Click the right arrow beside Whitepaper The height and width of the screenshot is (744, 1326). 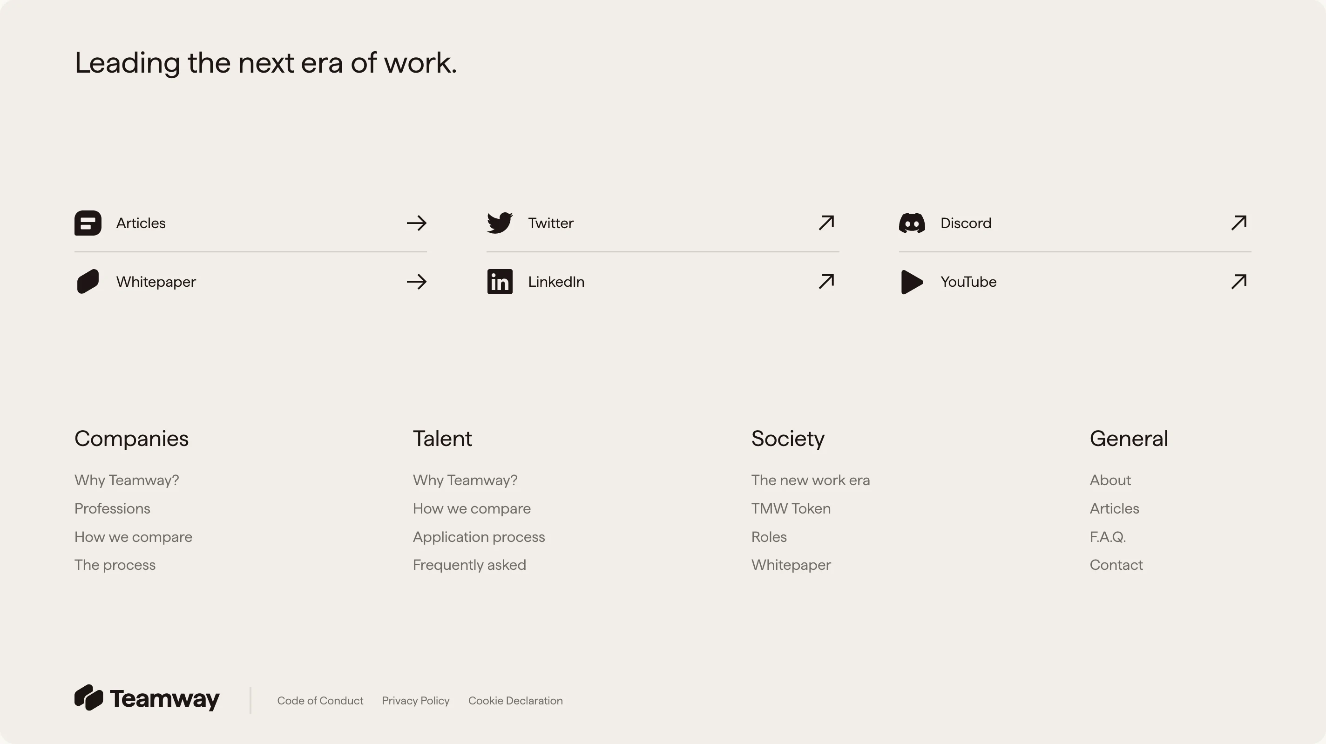pos(416,282)
